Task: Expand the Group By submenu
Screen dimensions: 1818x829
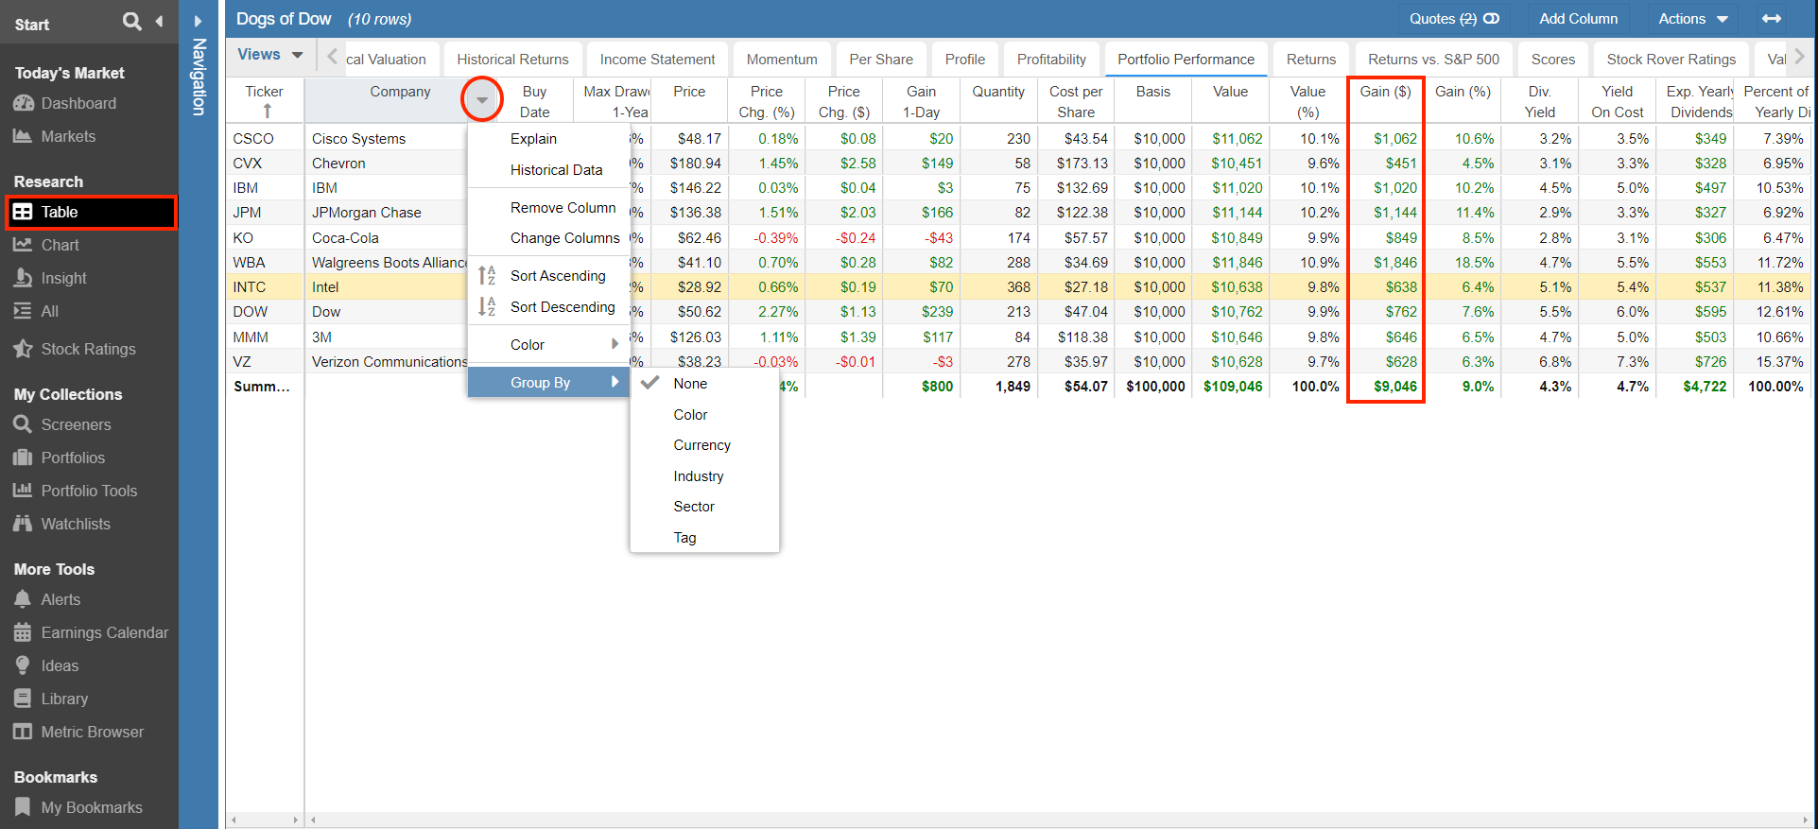Action: click(548, 382)
